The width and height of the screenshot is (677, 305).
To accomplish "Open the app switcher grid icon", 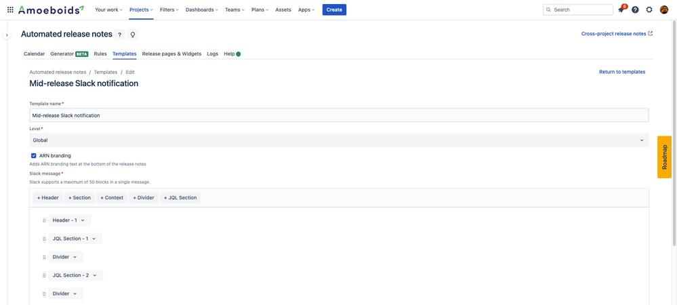I will pyautogui.click(x=10, y=9).
